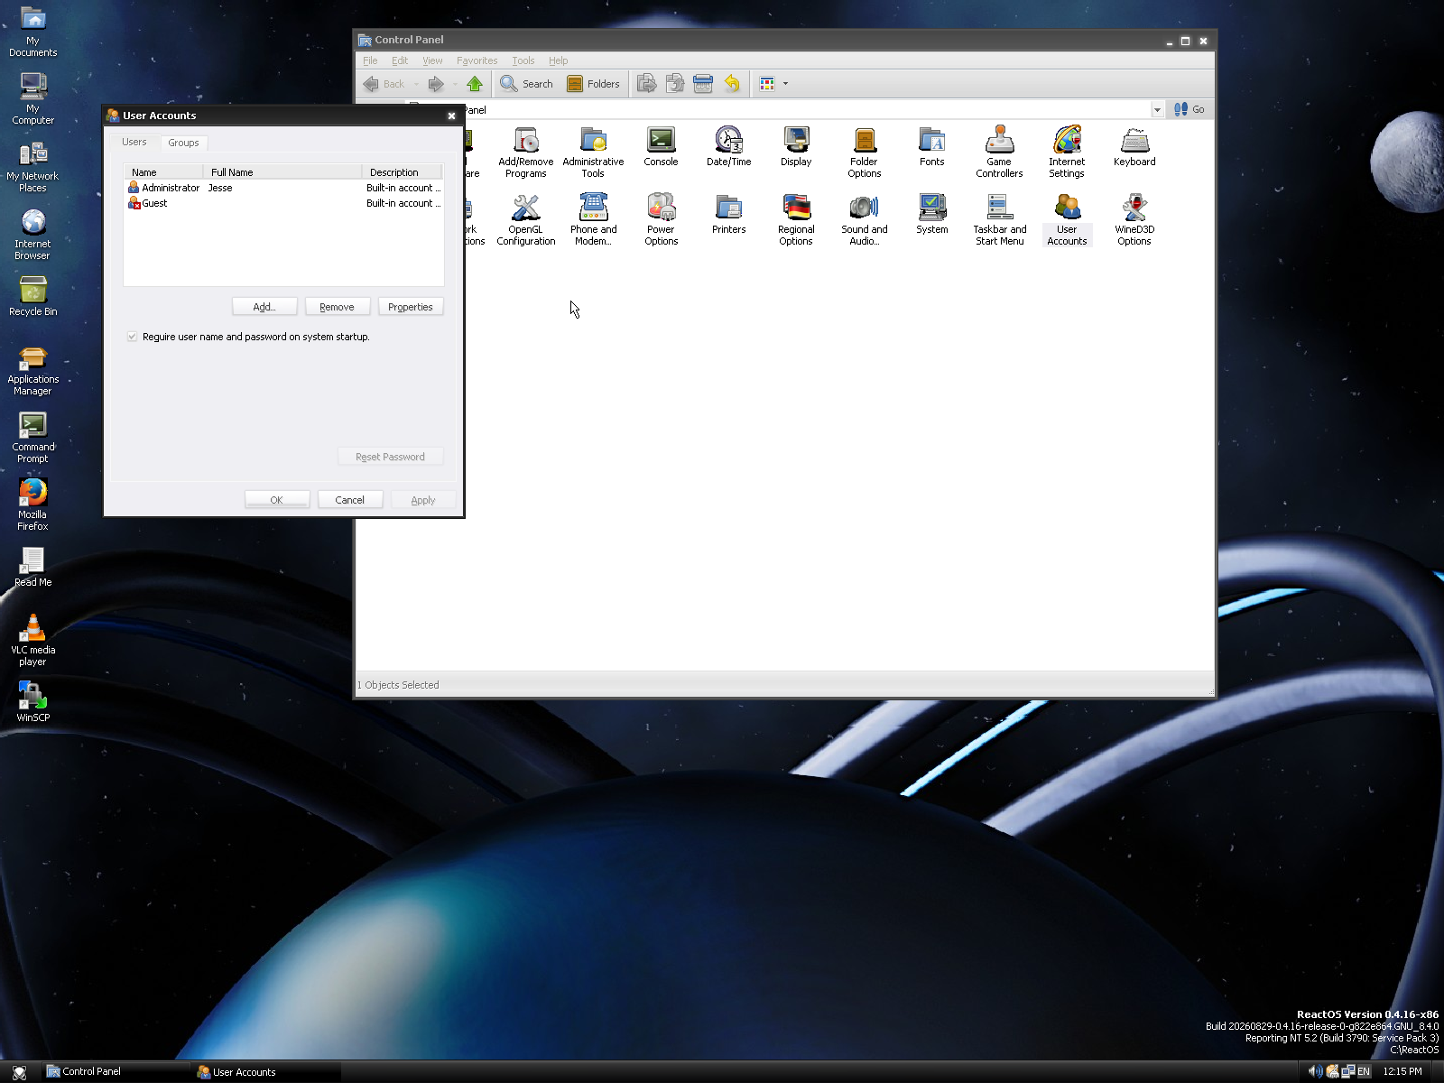1444x1083 pixels.
Task: Open user Properties button
Action: pos(410,307)
